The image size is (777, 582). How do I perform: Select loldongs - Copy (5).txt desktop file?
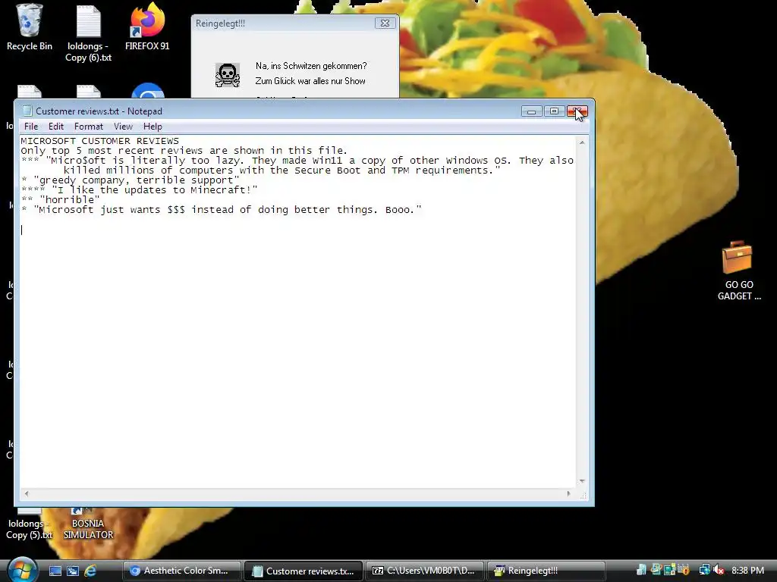tap(29, 524)
